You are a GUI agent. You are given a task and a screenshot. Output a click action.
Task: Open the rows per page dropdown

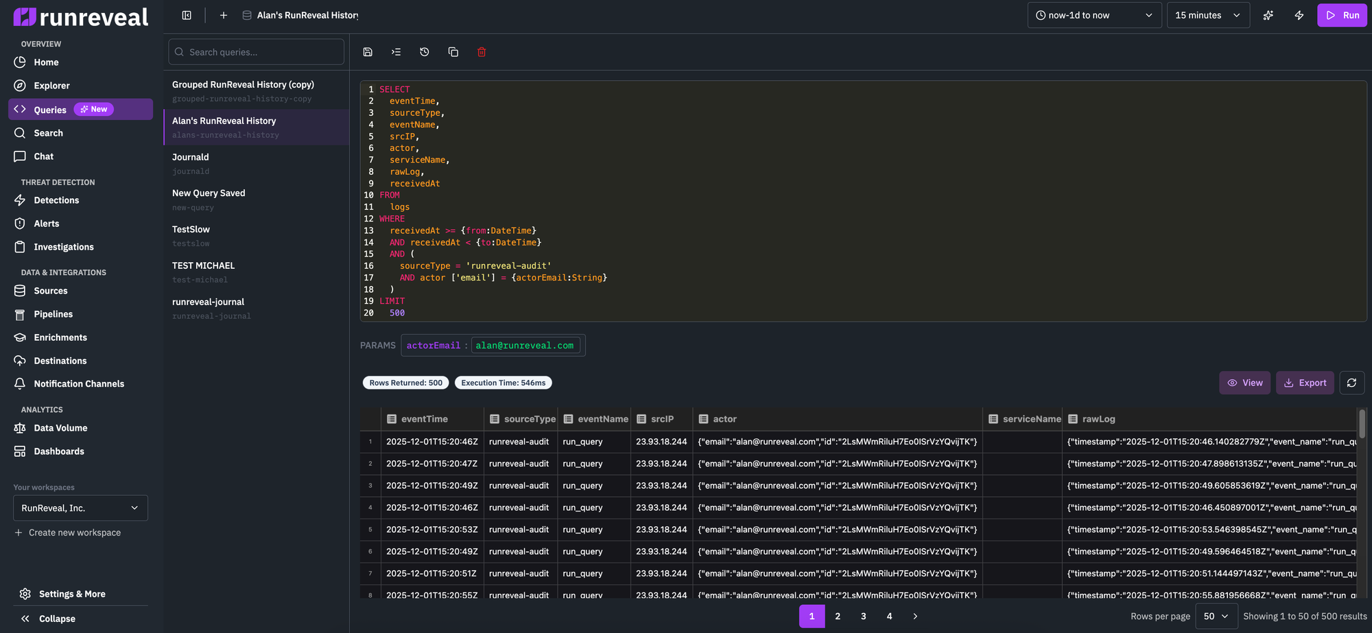[x=1216, y=617]
